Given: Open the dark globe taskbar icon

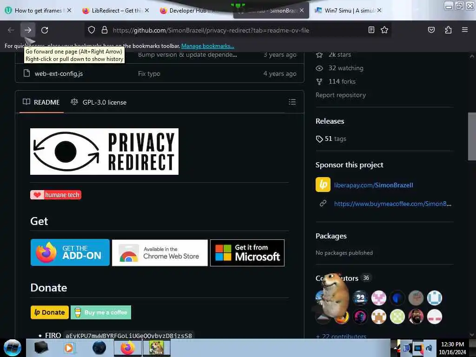Looking at the screenshot, I should click(x=99, y=348).
